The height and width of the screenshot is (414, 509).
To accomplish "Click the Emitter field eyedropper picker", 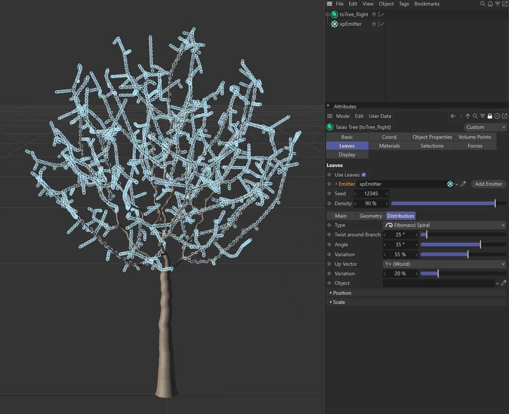I will coord(463,184).
